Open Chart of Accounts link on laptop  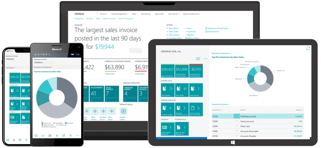coord(126,19)
